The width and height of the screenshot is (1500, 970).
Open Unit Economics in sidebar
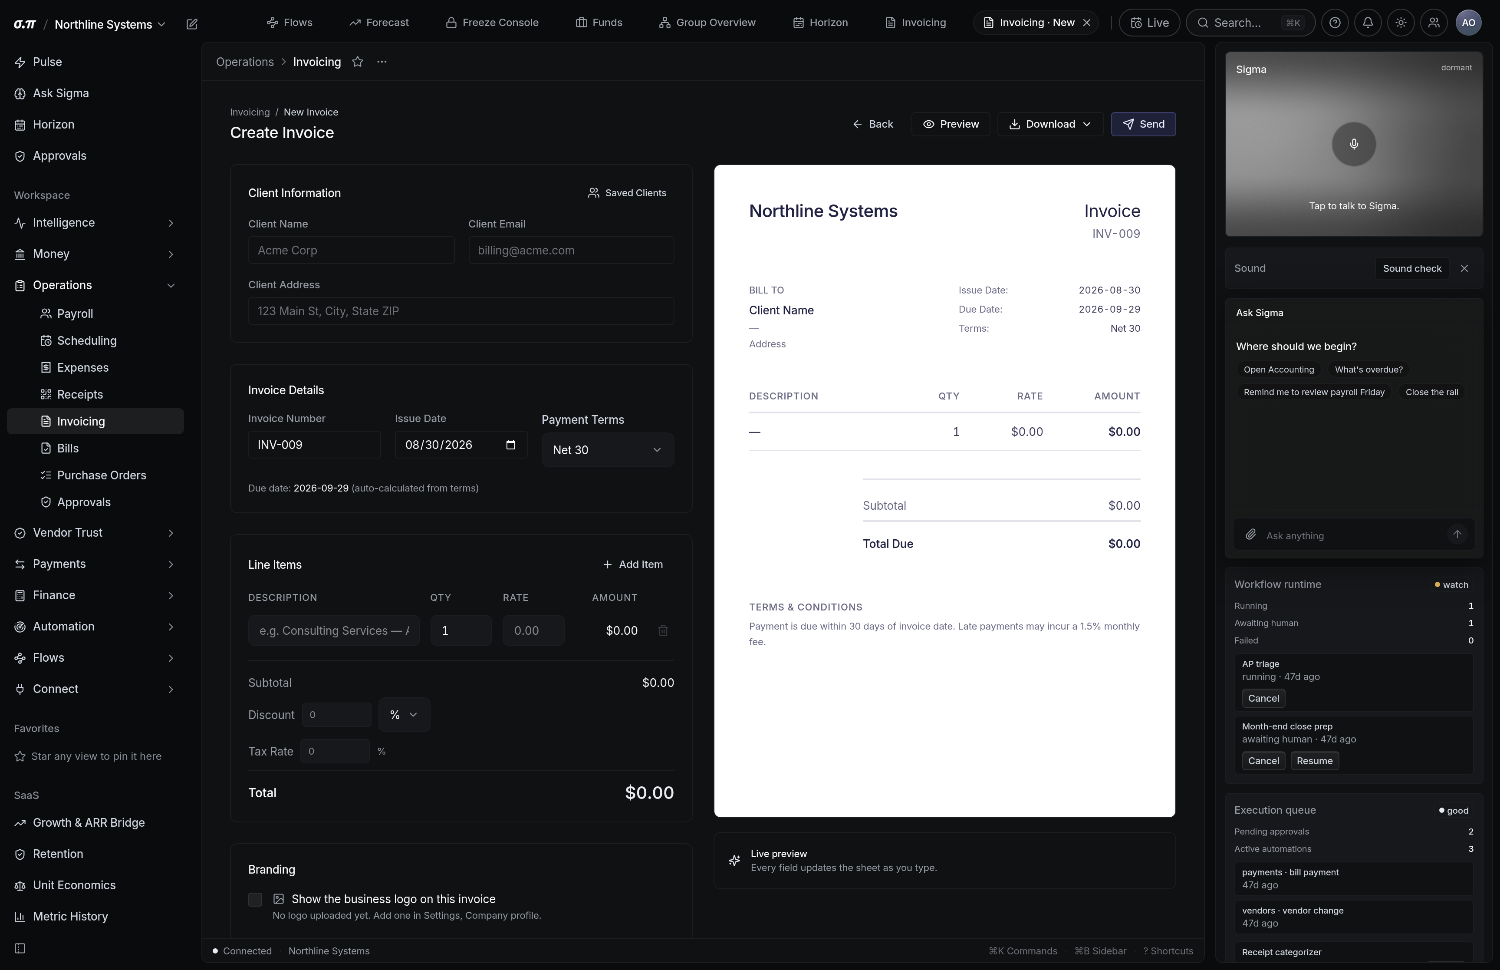pyautogui.click(x=95, y=885)
